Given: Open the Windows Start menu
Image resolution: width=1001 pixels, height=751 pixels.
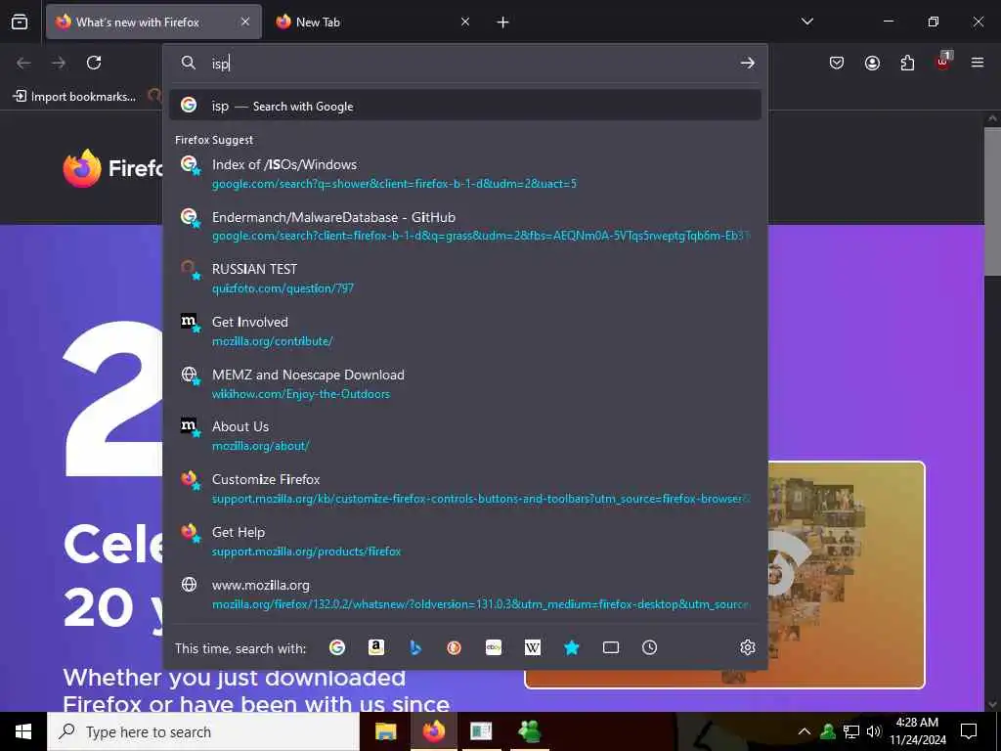Looking at the screenshot, I should pos(23,731).
